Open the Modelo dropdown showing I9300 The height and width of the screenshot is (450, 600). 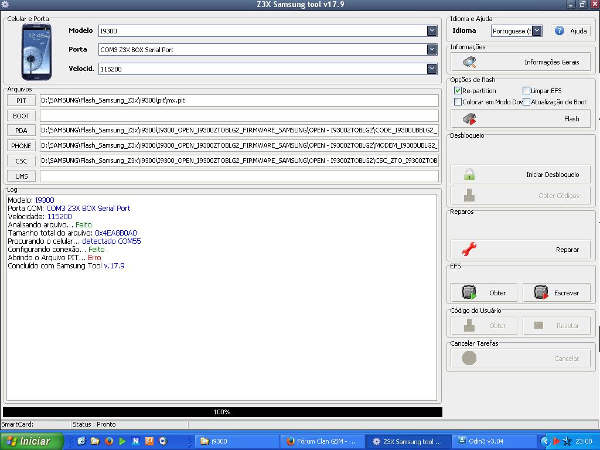coord(432,30)
